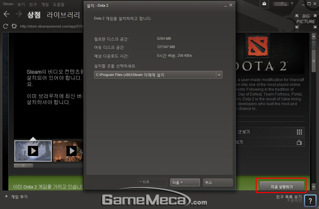Click the page scrollbar down arrow

tap(314, 186)
